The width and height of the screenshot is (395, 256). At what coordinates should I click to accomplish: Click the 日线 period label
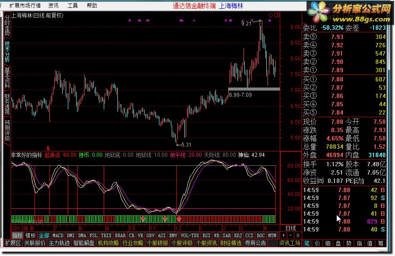click(290, 228)
